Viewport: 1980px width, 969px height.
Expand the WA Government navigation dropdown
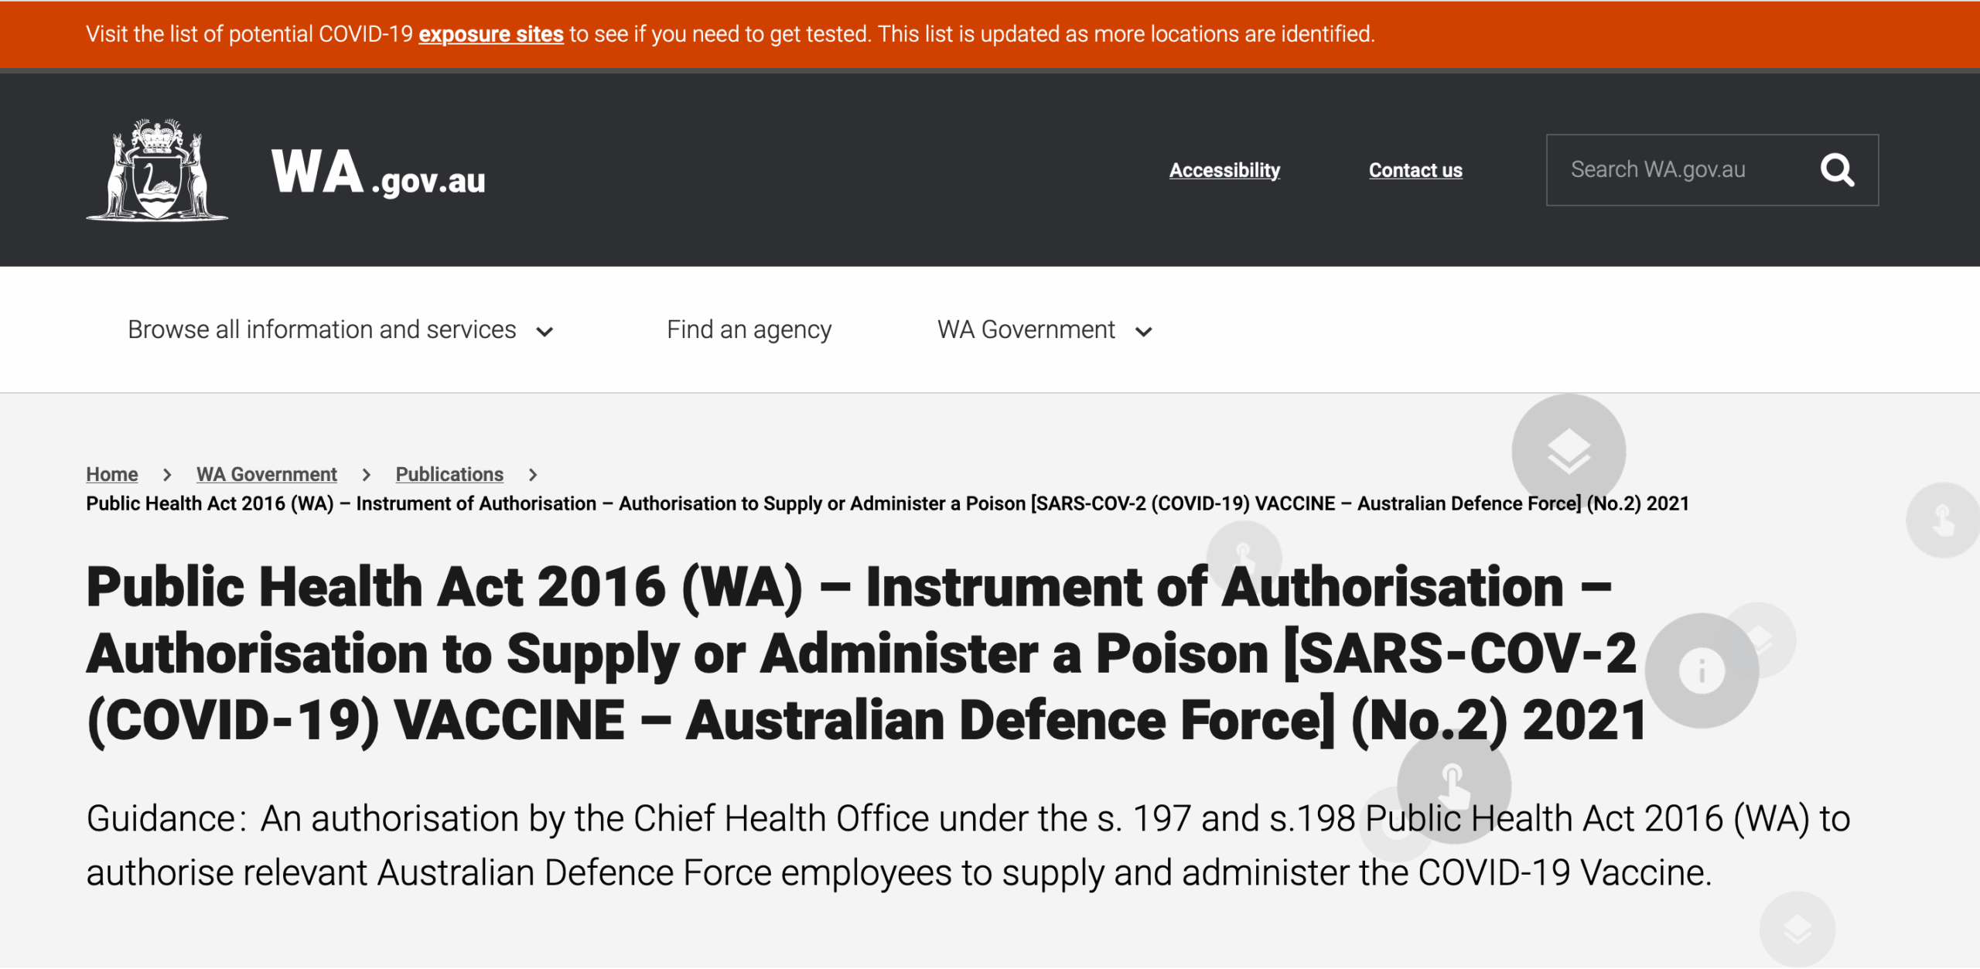click(x=1026, y=330)
